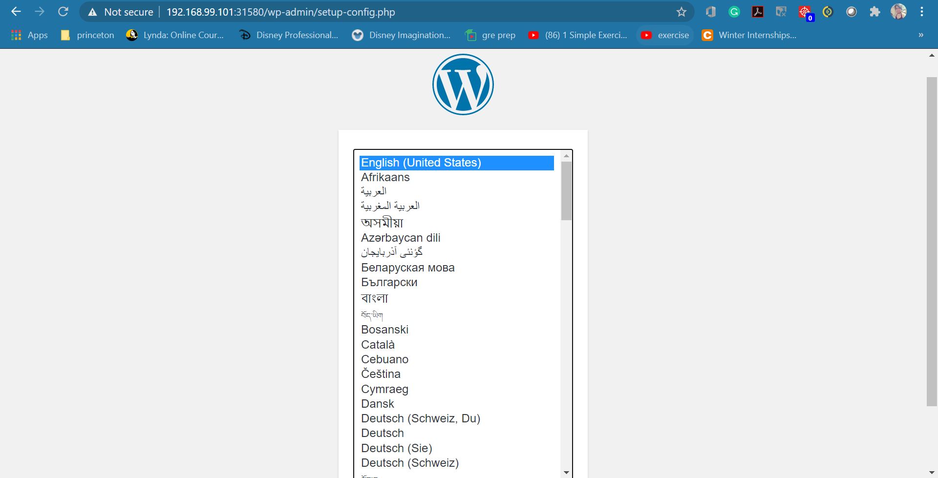This screenshot has height=478, width=938.
Task: Click the language list scrollbar thumb
Action: 566,191
